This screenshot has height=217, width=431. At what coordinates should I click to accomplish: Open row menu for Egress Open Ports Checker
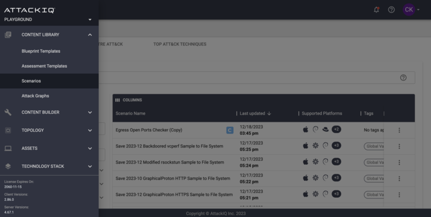pos(399,130)
